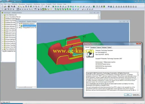This screenshot has height=104, width=145.
Task: Click the Database Window title icon
Action: point(2,13)
